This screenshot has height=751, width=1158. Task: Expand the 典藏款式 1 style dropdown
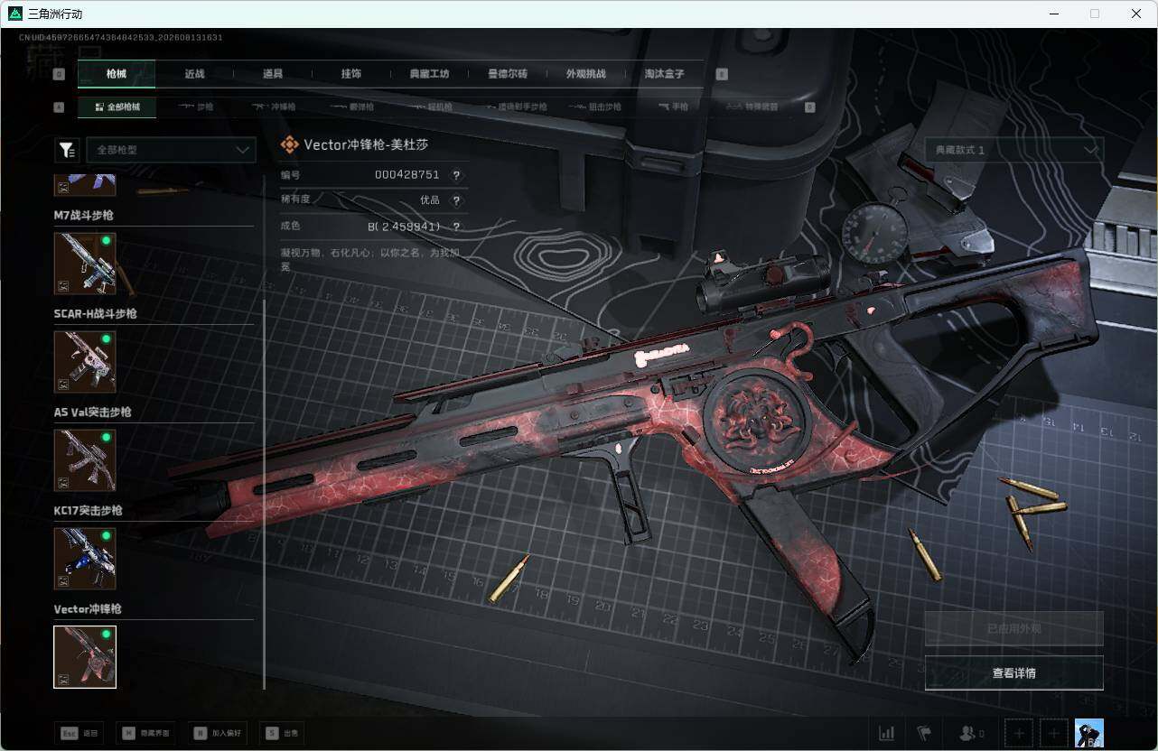click(x=1013, y=150)
